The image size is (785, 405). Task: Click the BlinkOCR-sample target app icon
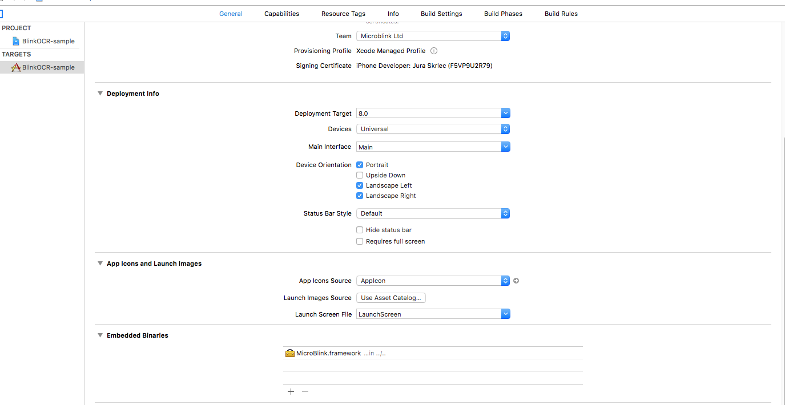pos(16,67)
